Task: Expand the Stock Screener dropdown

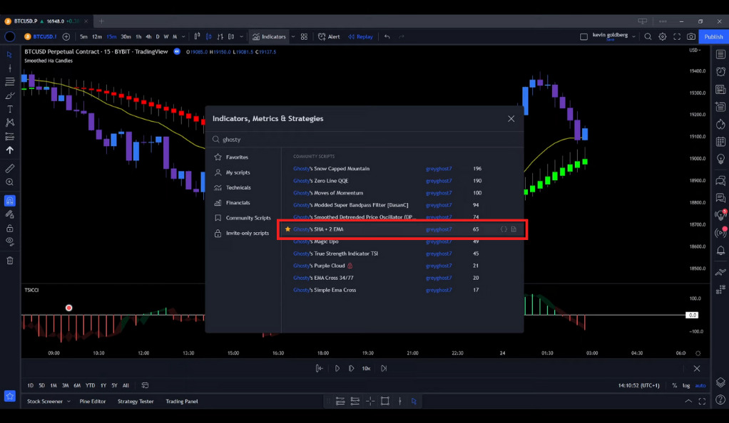Action: 68,402
